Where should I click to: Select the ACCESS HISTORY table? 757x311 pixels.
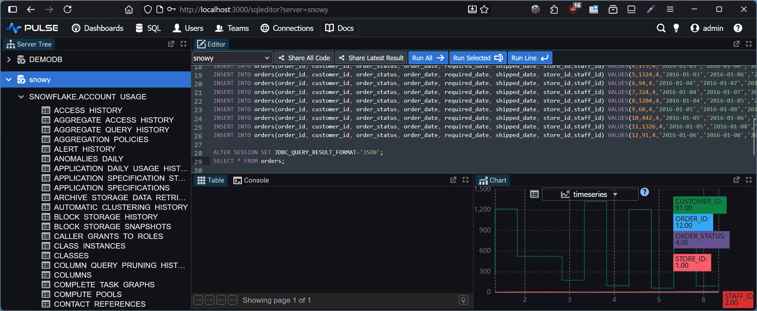click(88, 110)
